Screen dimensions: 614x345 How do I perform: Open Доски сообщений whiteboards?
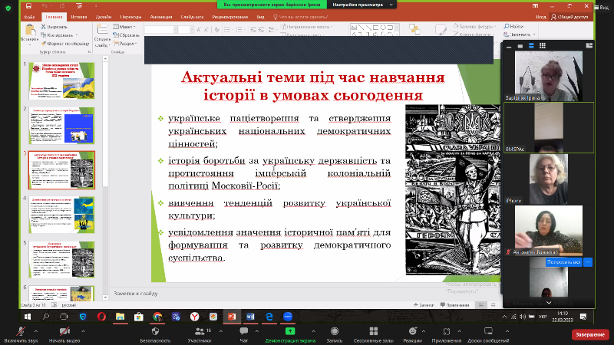pyautogui.click(x=488, y=335)
